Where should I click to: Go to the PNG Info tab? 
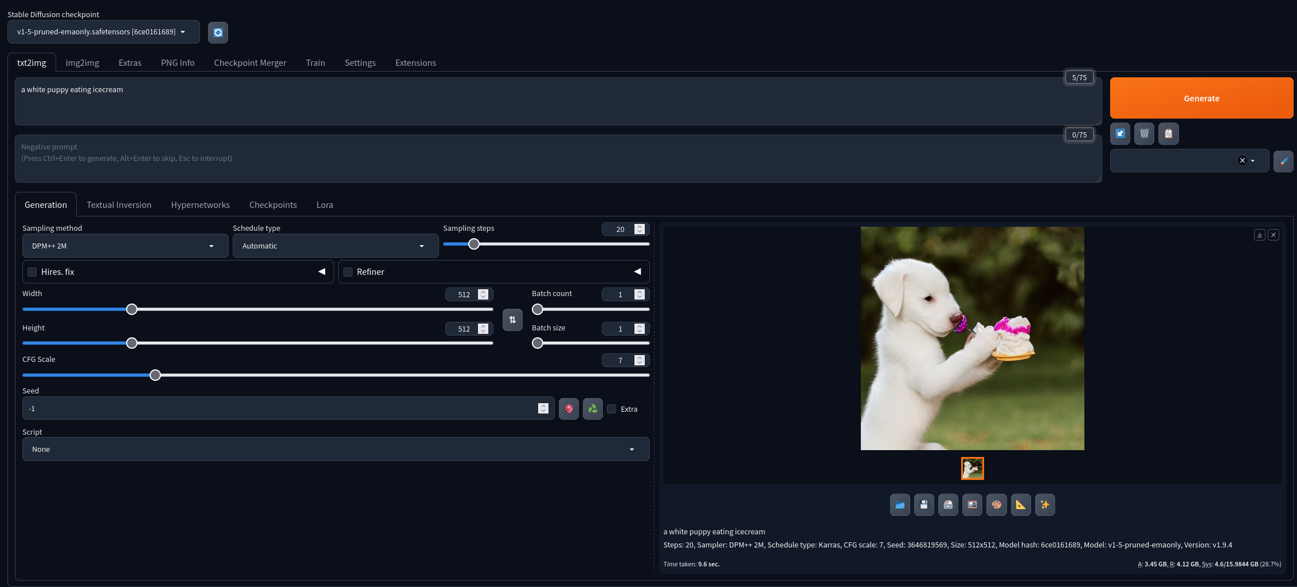click(x=178, y=63)
